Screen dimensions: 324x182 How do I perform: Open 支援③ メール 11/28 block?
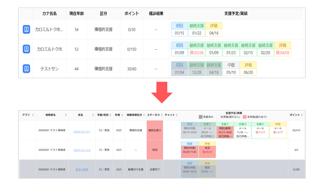[x=242, y=130]
